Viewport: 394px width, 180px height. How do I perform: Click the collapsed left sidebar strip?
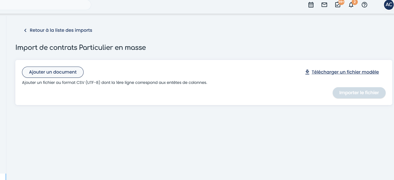pos(3,95)
